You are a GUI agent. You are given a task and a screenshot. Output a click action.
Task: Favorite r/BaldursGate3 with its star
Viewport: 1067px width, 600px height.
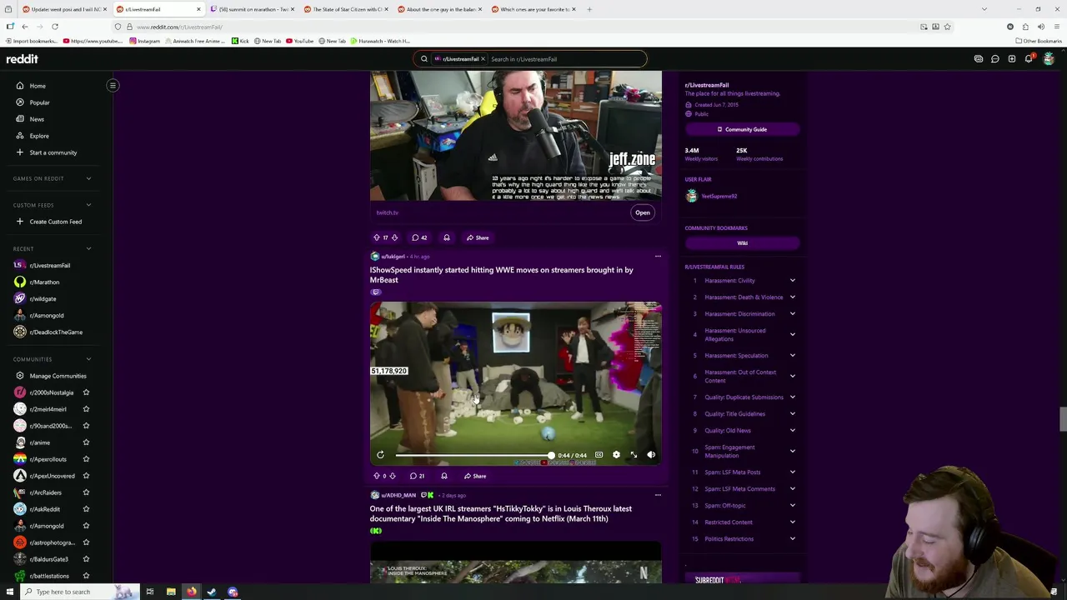click(86, 559)
